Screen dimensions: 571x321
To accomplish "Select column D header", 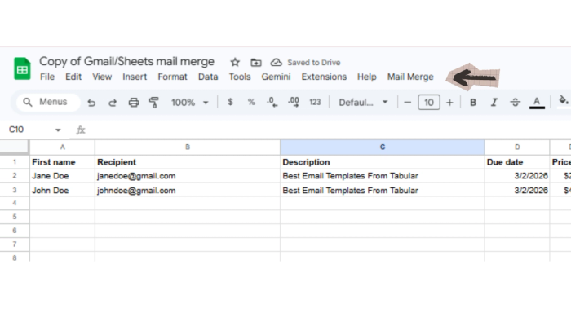I will coord(517,147).
